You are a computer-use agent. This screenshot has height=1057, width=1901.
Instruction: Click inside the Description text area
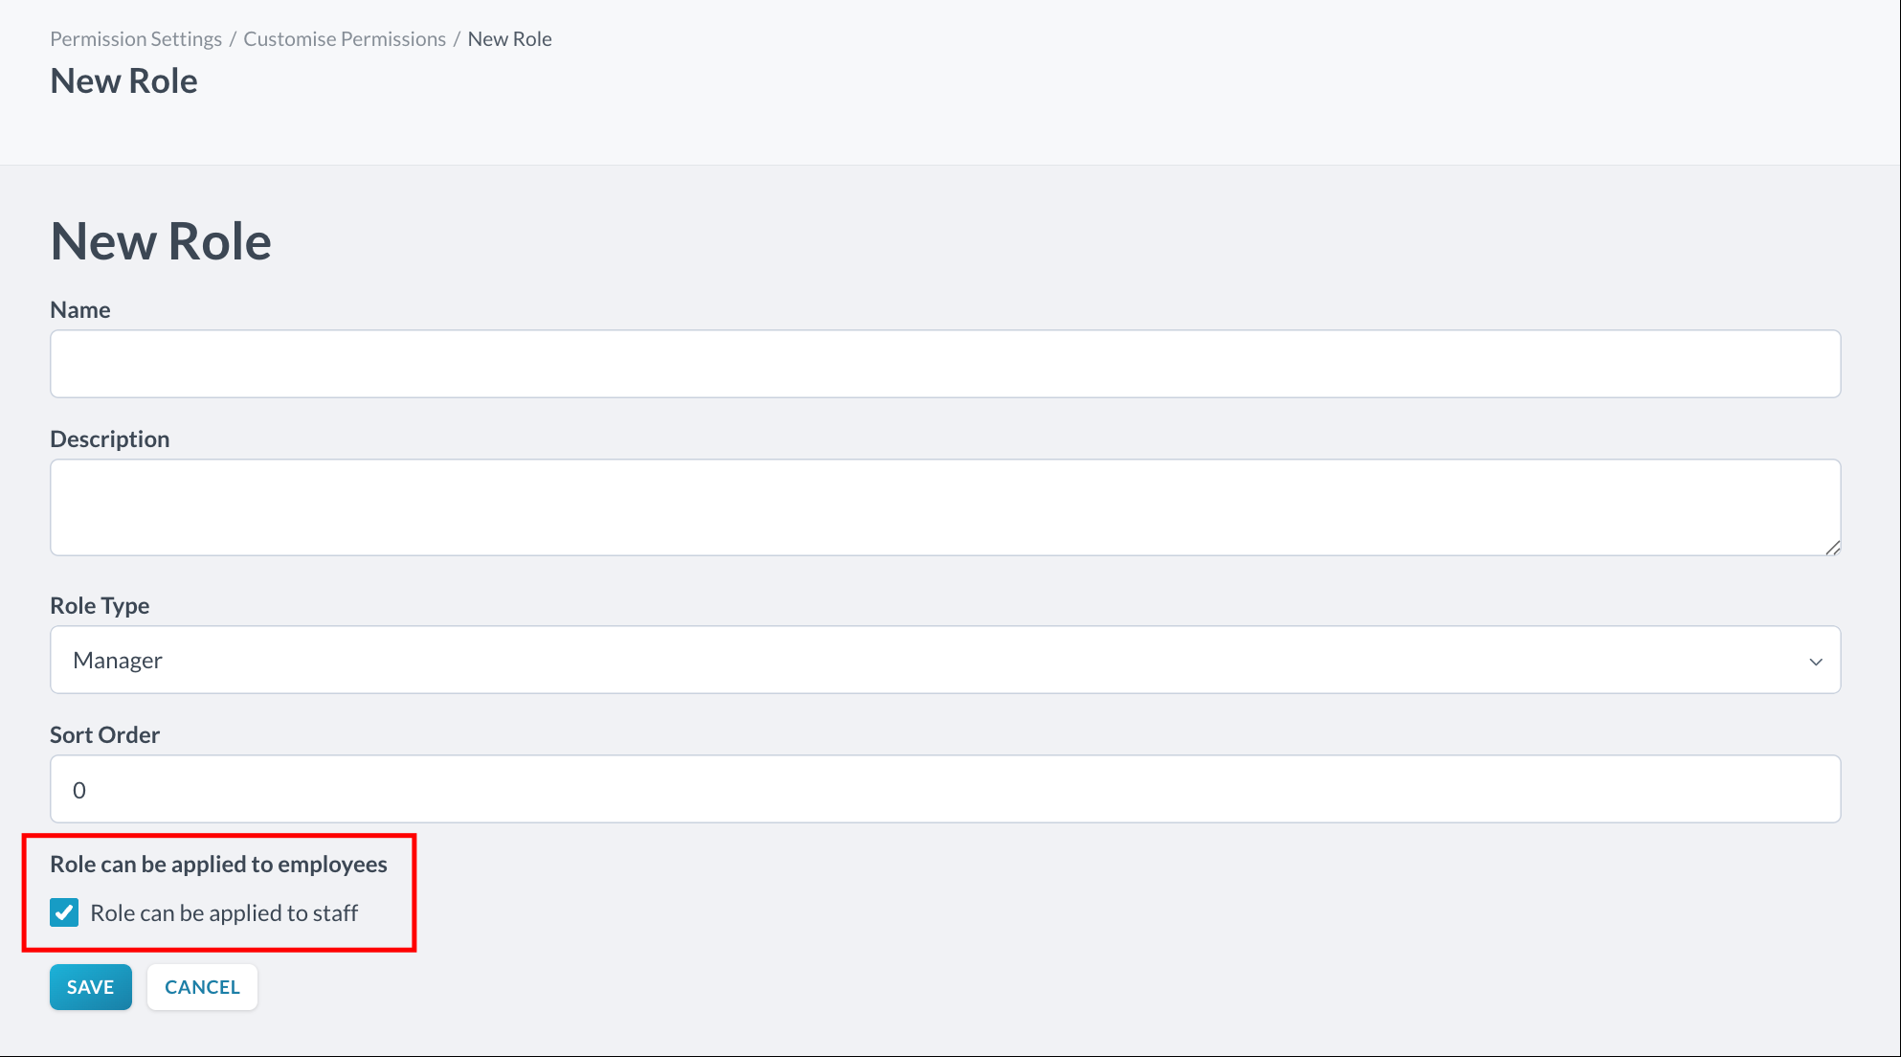pyautogui.click(x=945, y=506)
